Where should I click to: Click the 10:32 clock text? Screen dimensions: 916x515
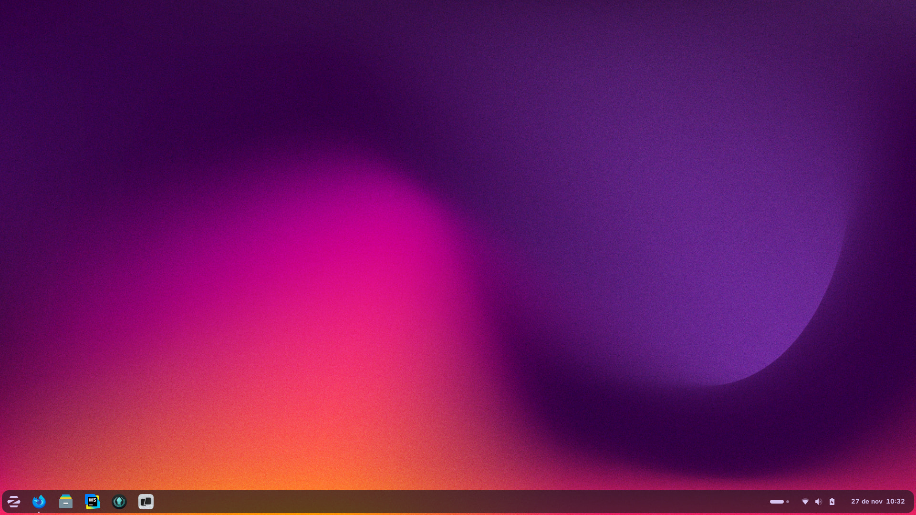[895, 502]
